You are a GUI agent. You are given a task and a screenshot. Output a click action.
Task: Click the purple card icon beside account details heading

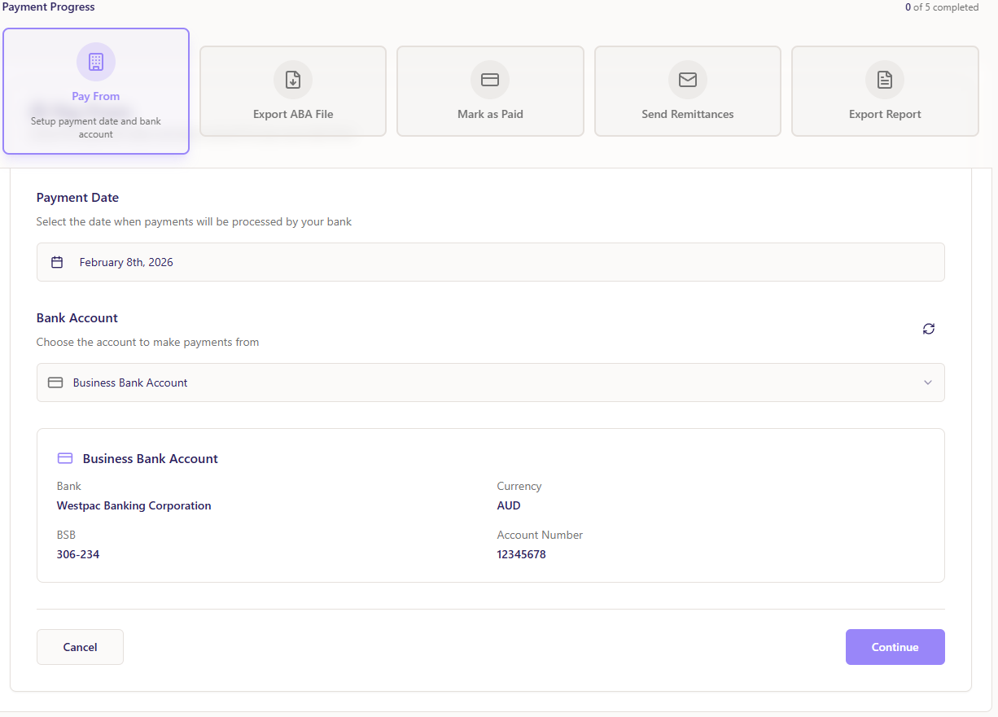65,458
